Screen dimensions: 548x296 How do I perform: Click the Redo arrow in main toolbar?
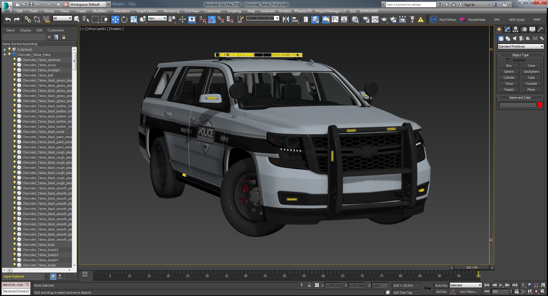point(17,19)
